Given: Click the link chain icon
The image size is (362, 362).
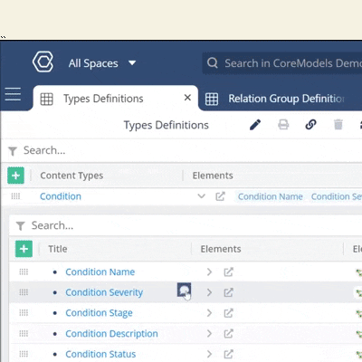Looking at the screenshot, I should pyautogui.click(x=310, y=124).
